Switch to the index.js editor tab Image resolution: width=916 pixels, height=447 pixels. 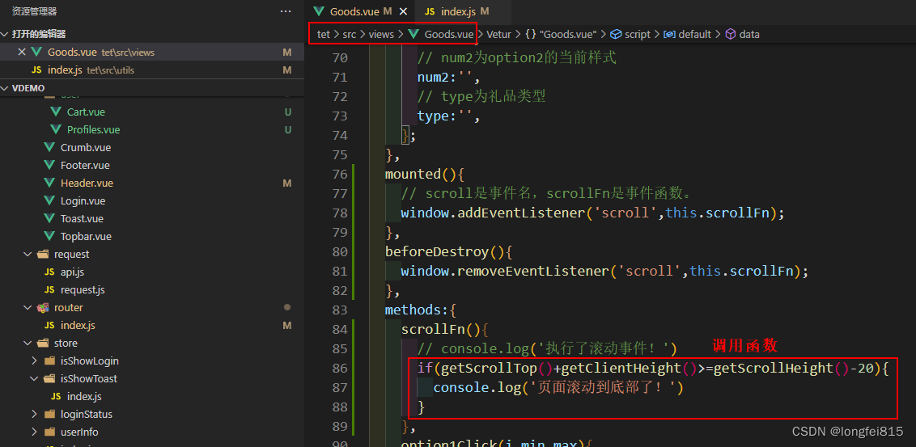458,11
